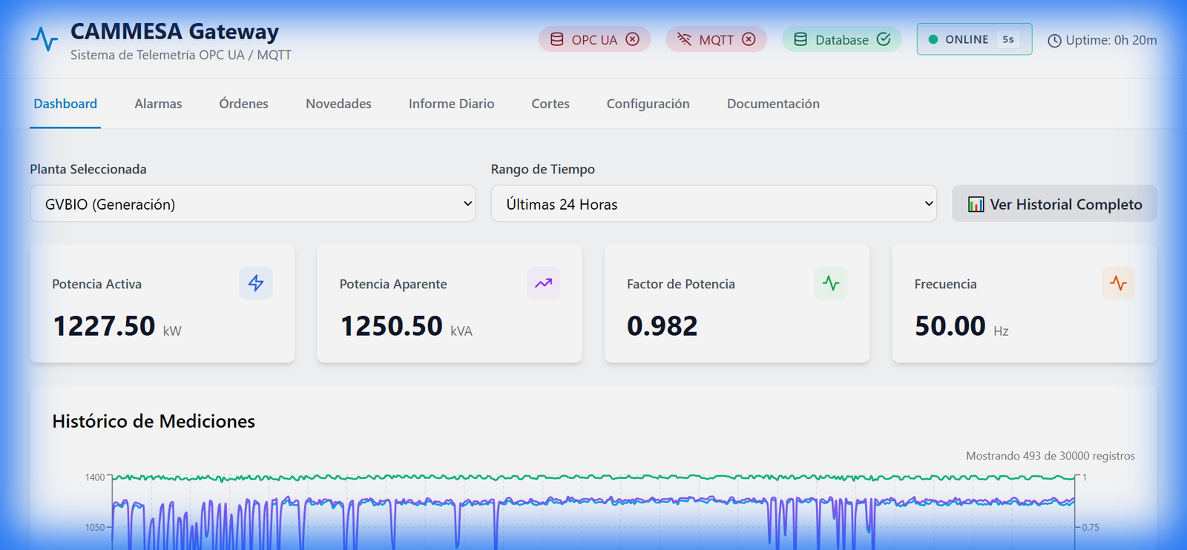
Task: Click the MQTT disconnected X icon
Action: coord(749,39)
